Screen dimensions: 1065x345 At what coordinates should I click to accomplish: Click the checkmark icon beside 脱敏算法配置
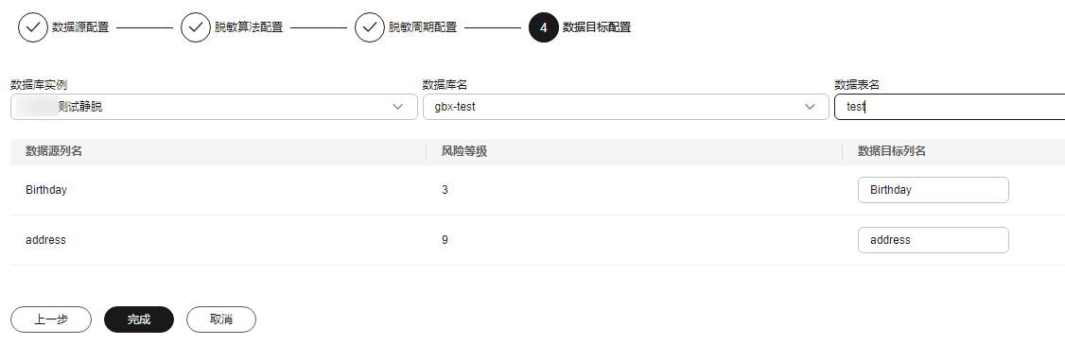point(196,27)
